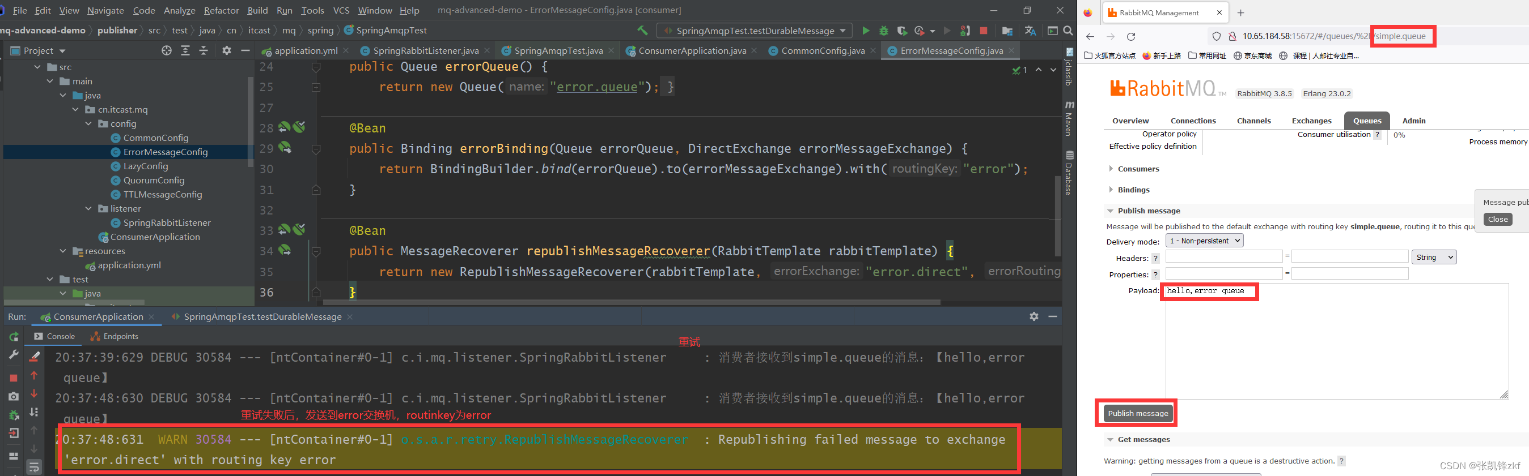1529x476 pixels.
Task: Select the SpringAmqpTest.testDurableMessage run tab
Action: pyautogui.click(x=262, y=316)
